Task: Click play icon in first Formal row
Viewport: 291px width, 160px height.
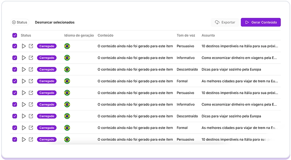Action: (x=23, y=81)
